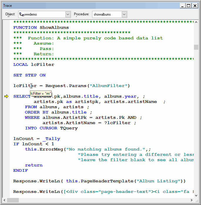Maximize the Trace window
The width and height of the screenshot is (201, 205).
pos(188,6)
